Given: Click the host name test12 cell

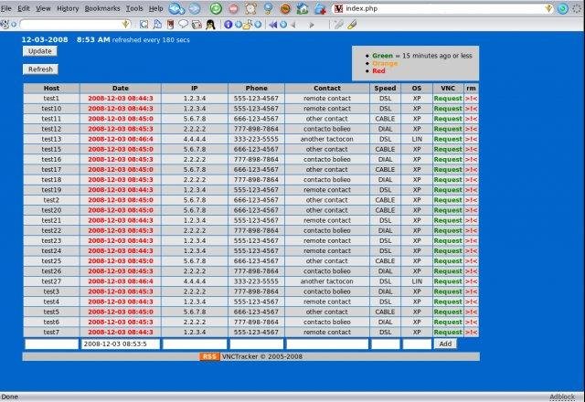Looking at the screenshot, I should coord(51,129).
